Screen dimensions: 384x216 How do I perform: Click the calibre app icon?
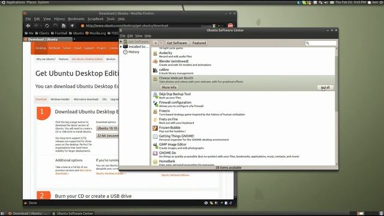(155, 71)
